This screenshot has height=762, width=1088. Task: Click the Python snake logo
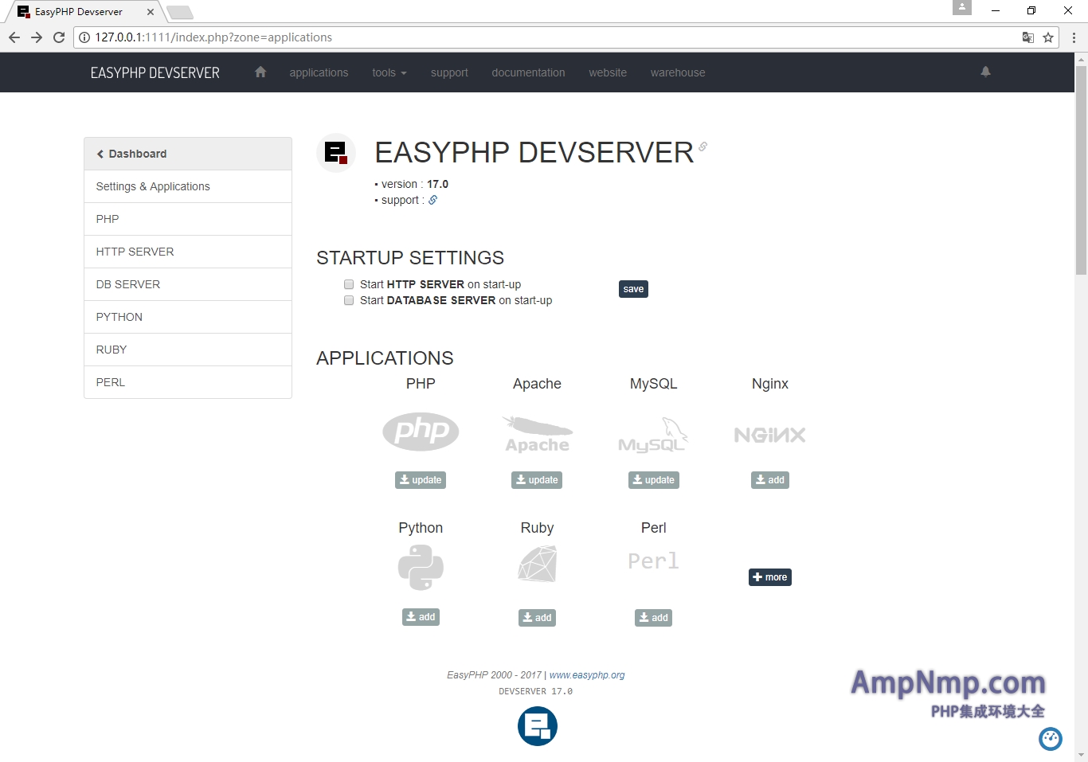421,568
